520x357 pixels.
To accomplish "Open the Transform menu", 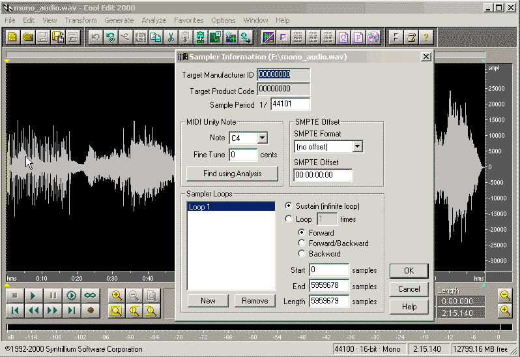I will (81, 20).
